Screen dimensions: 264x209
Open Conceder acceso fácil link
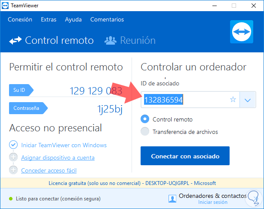pyautogui.click(x=49, y=170)
